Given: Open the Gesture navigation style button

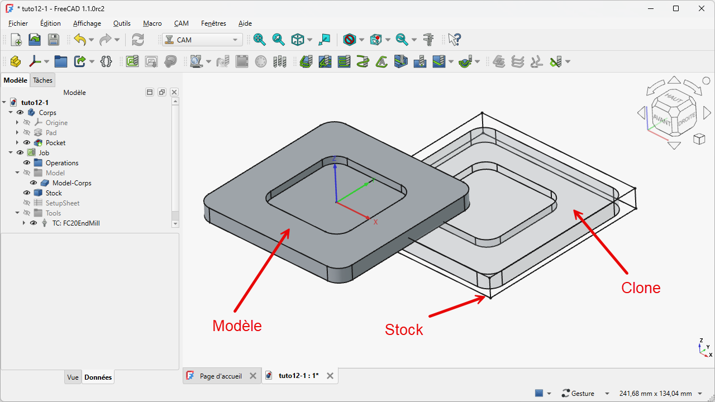Looking at the screenshot, I should point(578,394).
